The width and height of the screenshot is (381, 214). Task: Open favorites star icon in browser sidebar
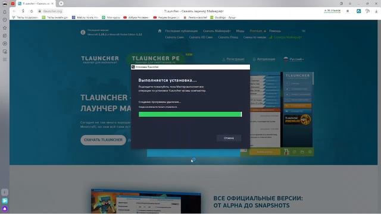coord(5,28)
